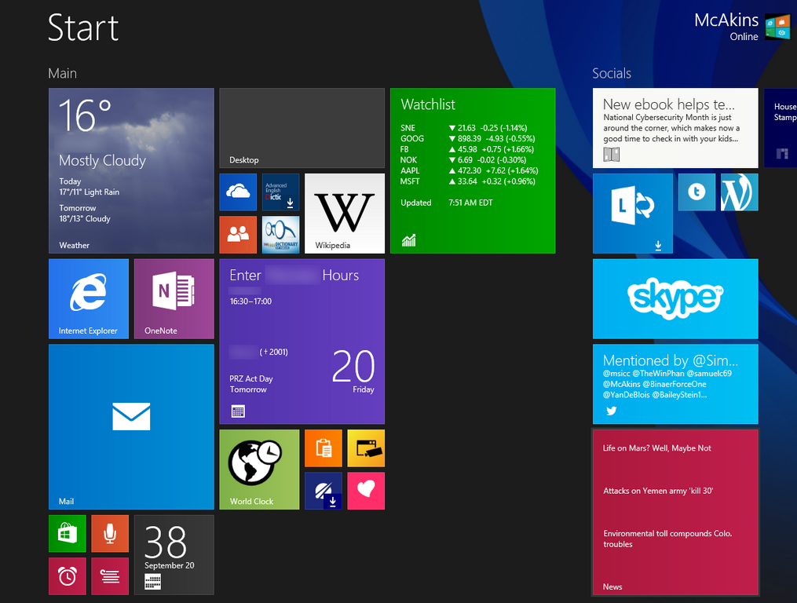Open the Weather tile showing Mostly Cloudy
Viewport: 797px width, 603px height.
click(x=131, y=170)
